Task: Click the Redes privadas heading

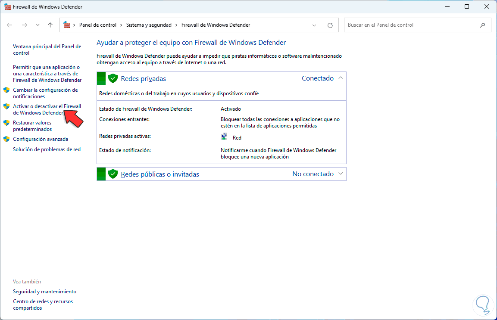Action: coord(143,78)
